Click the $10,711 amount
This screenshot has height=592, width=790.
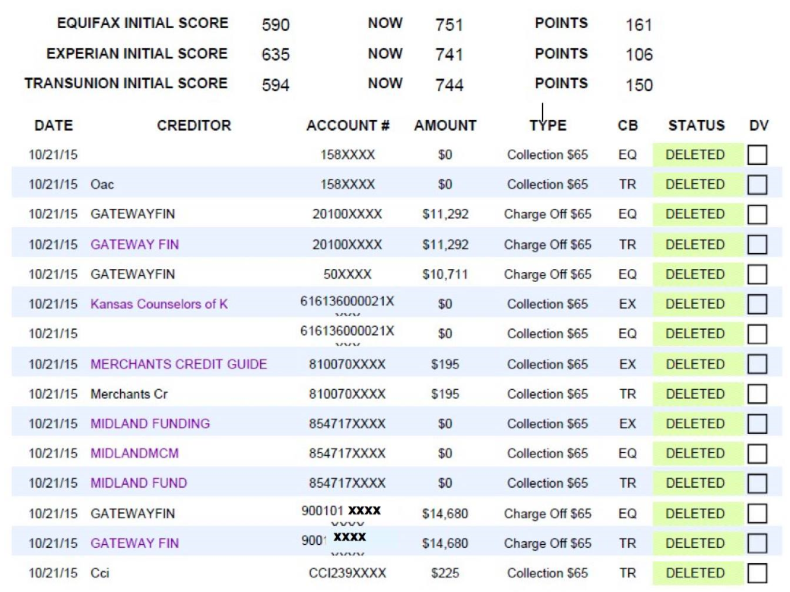[x=446, y=274]
